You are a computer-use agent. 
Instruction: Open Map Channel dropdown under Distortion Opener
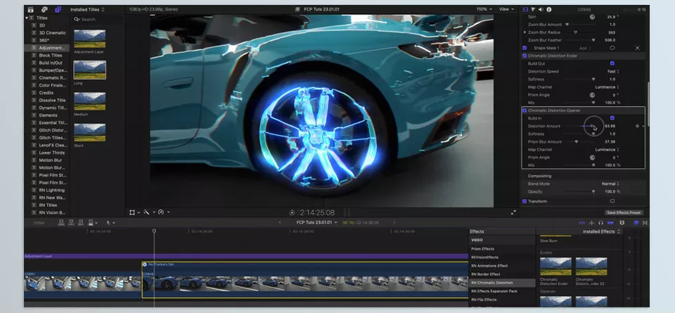607,149
